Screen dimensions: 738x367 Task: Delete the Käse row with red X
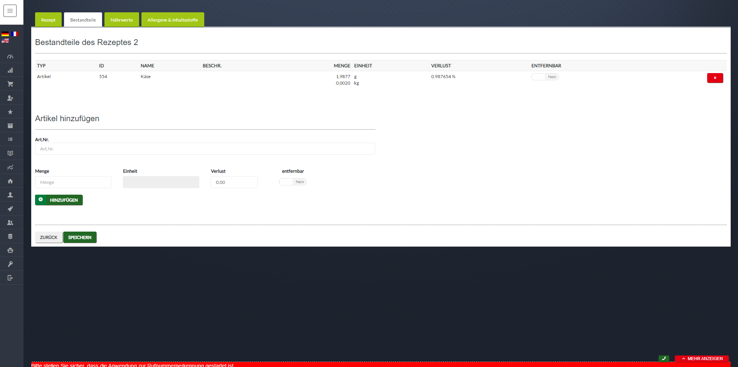click(x=715, y=78)
